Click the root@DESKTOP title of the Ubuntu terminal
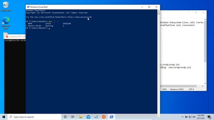Screen dimensions: 214x120 [x=17, y=37]
